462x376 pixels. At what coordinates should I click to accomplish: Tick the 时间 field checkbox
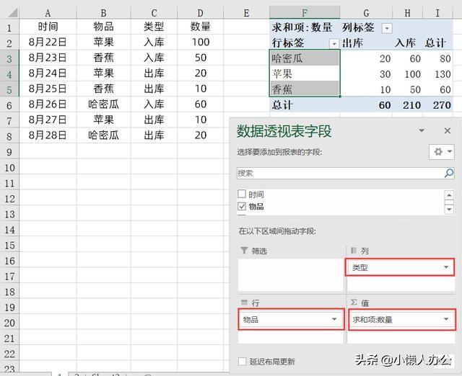(242, 194)
